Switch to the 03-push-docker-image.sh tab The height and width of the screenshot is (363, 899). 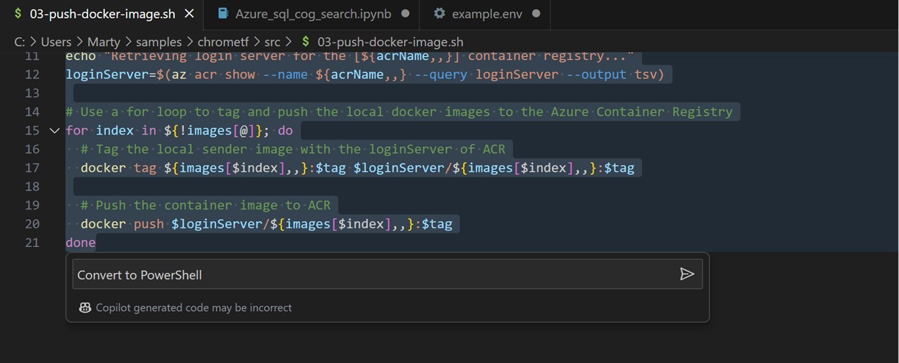[x=102, y=14]
